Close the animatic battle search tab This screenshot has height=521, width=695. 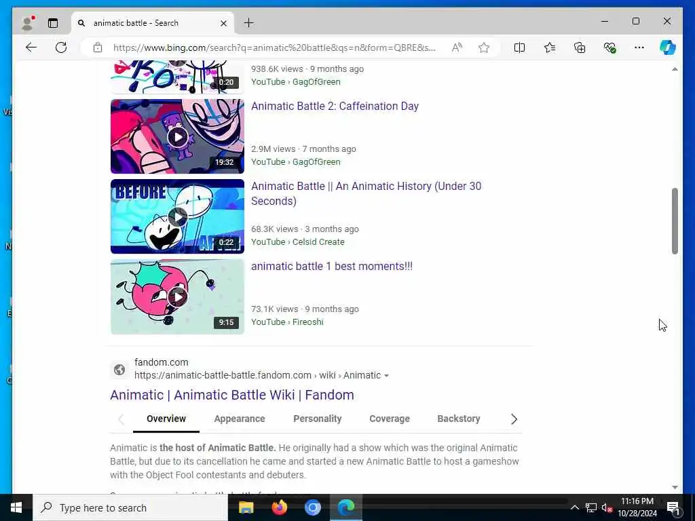tap(224, 23)
